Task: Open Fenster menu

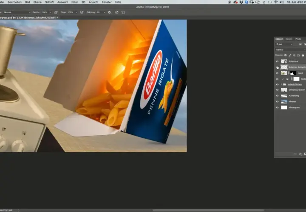Action: click(107, 2)
